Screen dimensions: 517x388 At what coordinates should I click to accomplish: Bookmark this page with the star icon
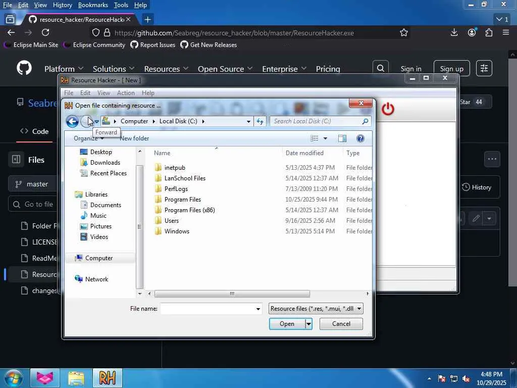[x=404, y=33]
